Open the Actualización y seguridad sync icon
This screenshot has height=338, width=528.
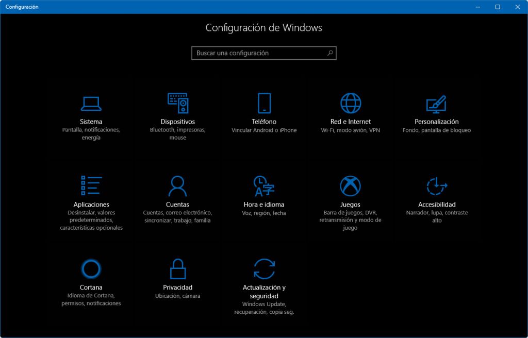point(264,268)
